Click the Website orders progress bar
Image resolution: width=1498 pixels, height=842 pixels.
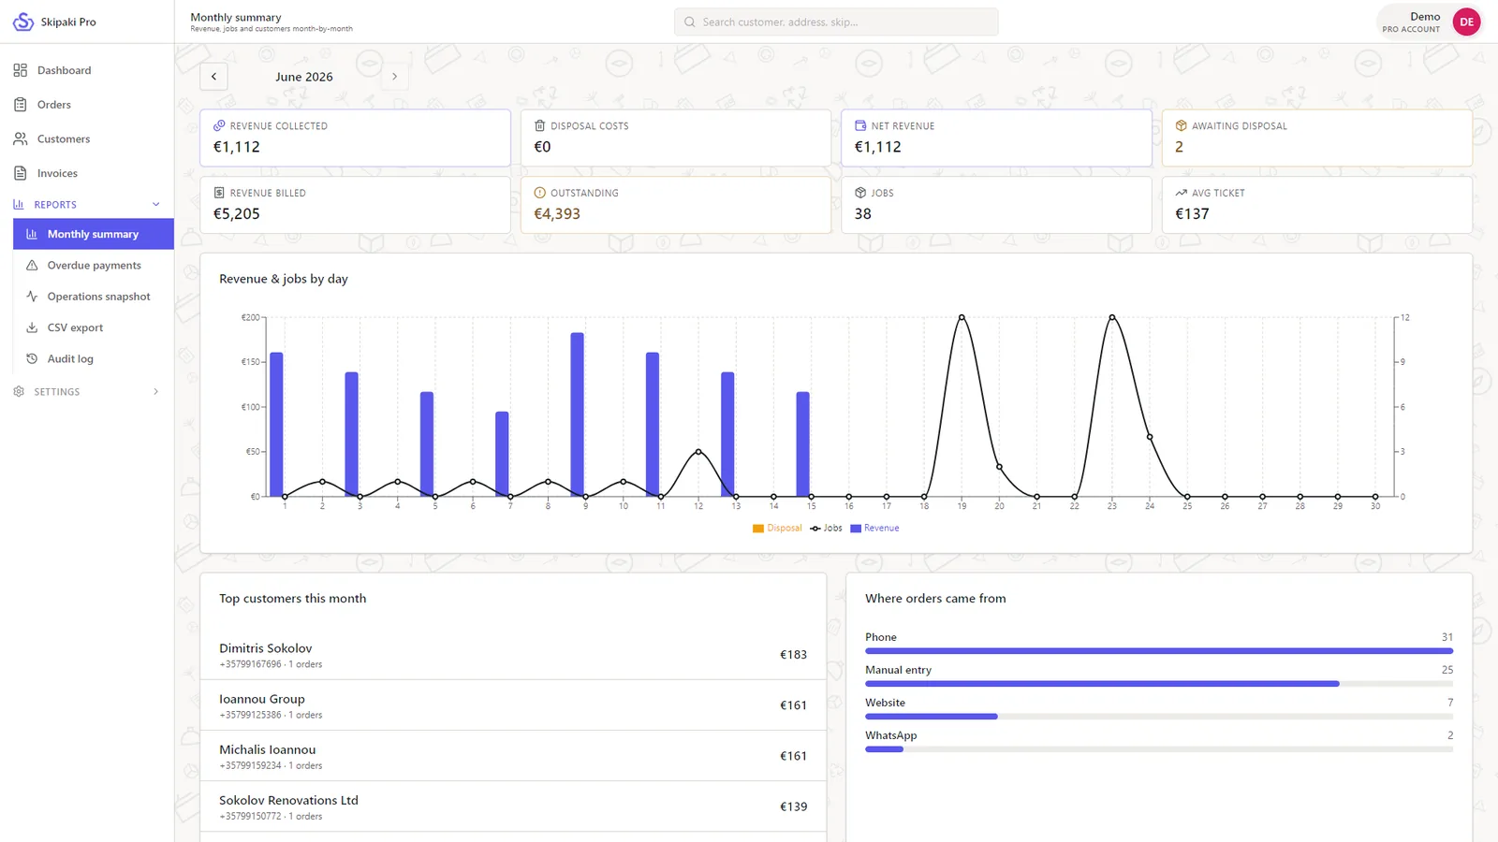tap(1159, 717)
